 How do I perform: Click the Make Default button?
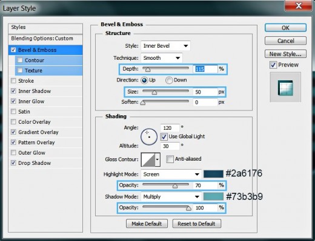147,223
